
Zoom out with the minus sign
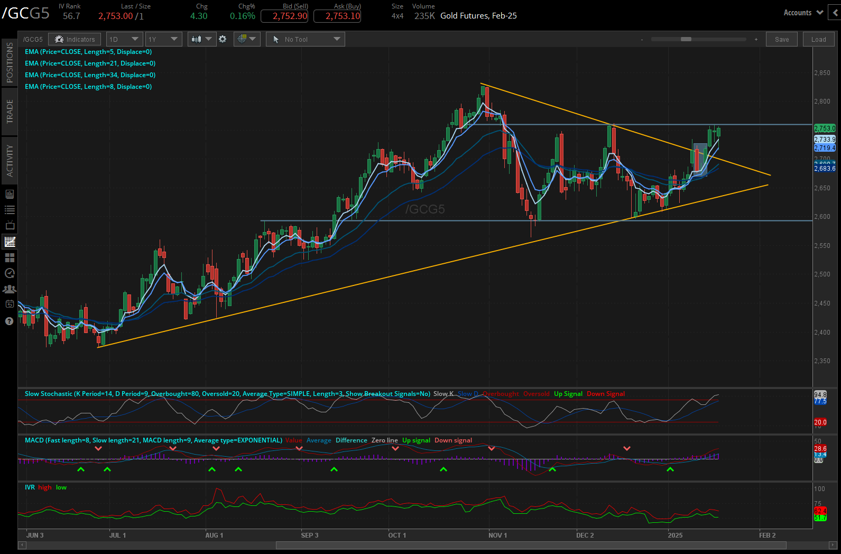click(642, 39)
